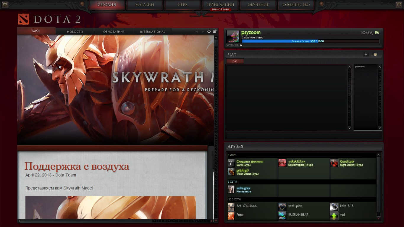Viewport: 404px width, 227px height.
Task: Click kokc_3.15's avatar
Action: pyautogui.click(x=334, y=207)
